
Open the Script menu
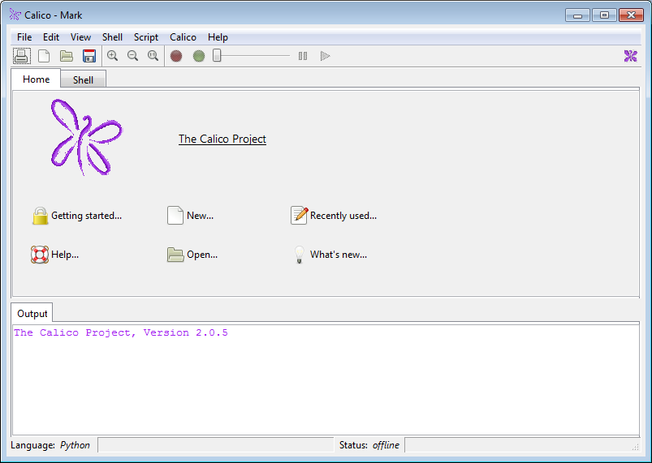pos(146,37)
